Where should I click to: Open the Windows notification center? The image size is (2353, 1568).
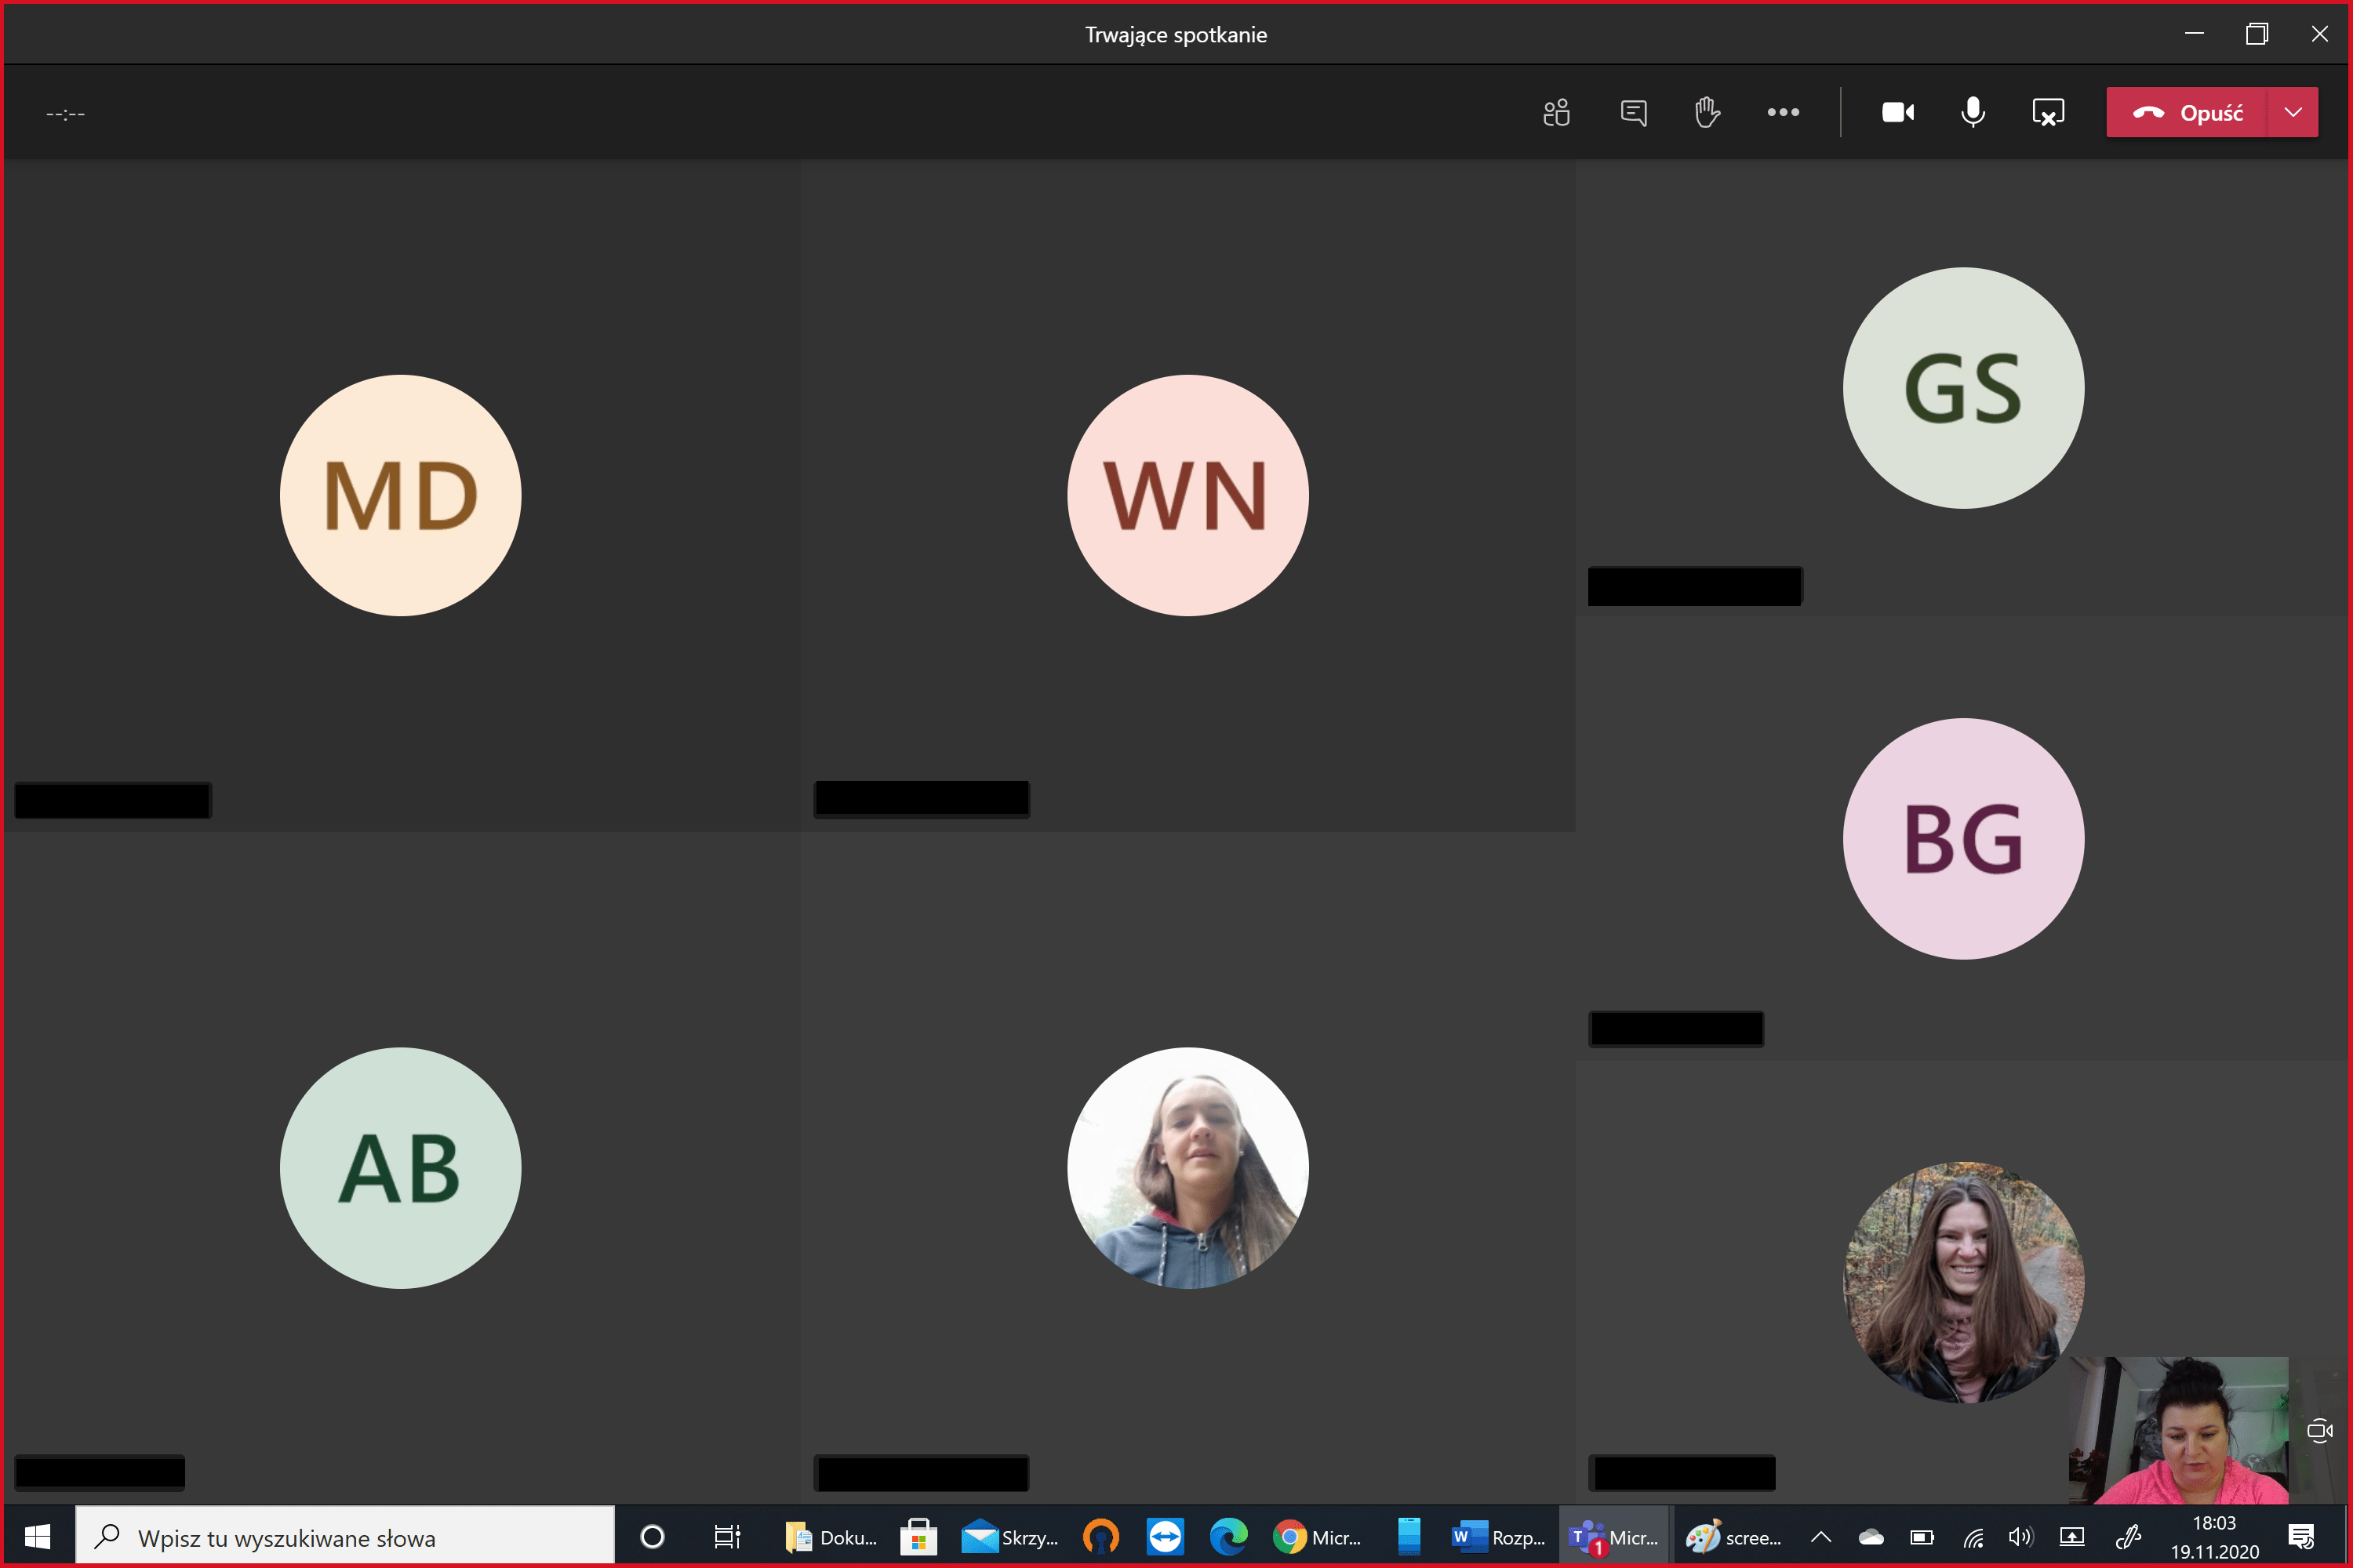2301,1537
